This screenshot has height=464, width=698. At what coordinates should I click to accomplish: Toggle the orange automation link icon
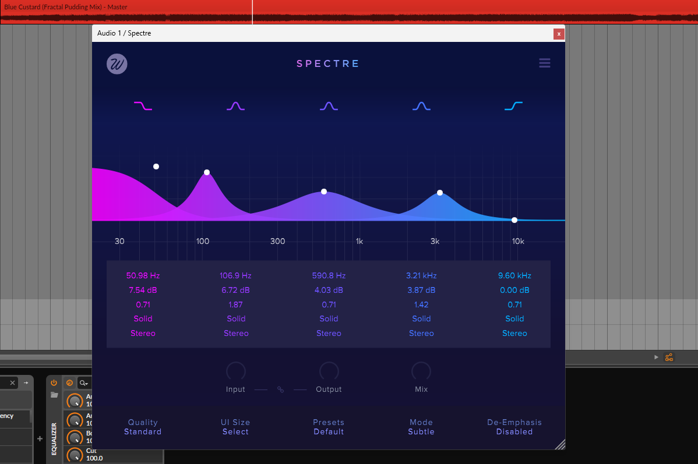click(669, 357)
